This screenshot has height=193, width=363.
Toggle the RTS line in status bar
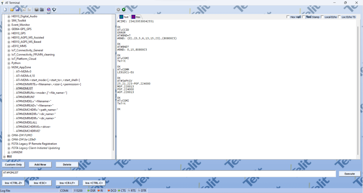tap(132, 191)
